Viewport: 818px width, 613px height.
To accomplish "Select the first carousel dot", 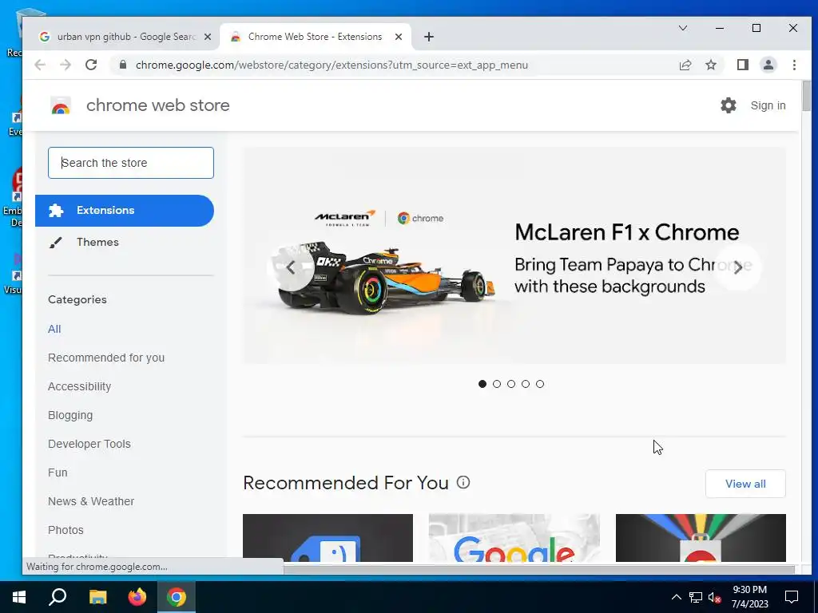I will [x=482, y=384].
